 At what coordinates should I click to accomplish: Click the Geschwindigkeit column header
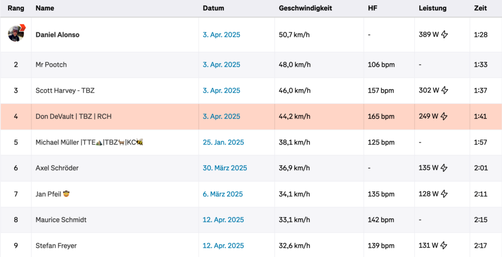coord(305,8)
